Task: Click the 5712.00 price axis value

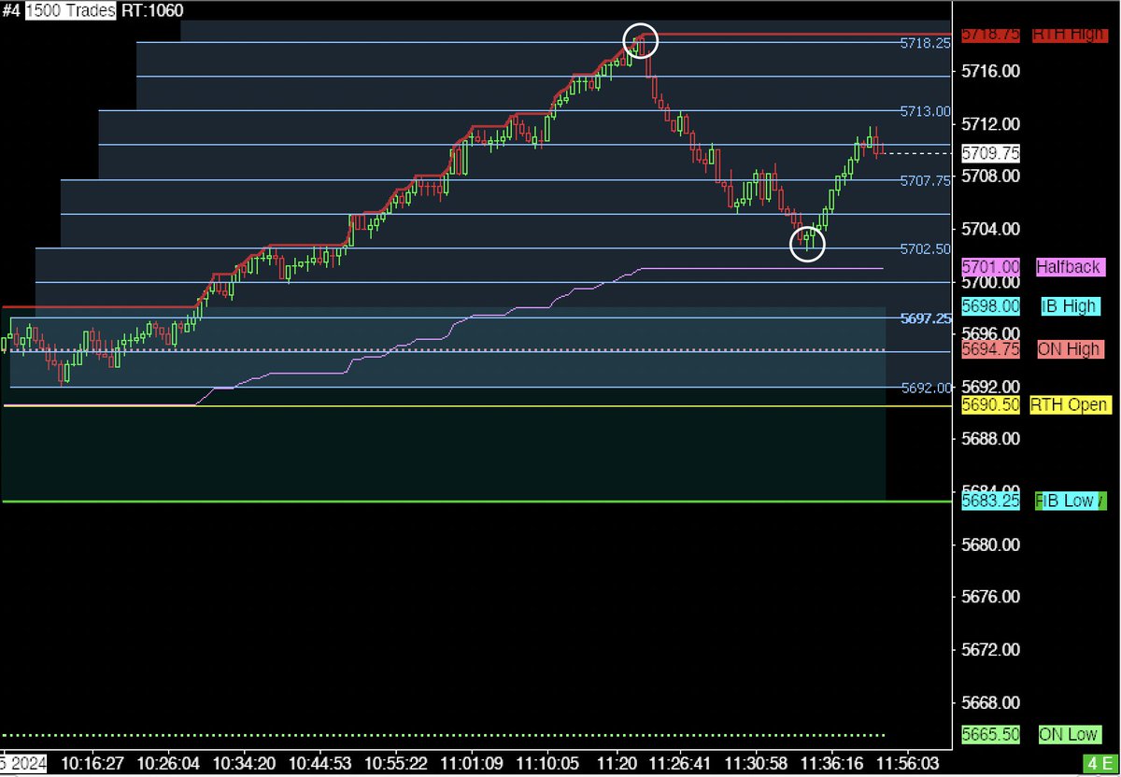Action: tap(991, 123)
